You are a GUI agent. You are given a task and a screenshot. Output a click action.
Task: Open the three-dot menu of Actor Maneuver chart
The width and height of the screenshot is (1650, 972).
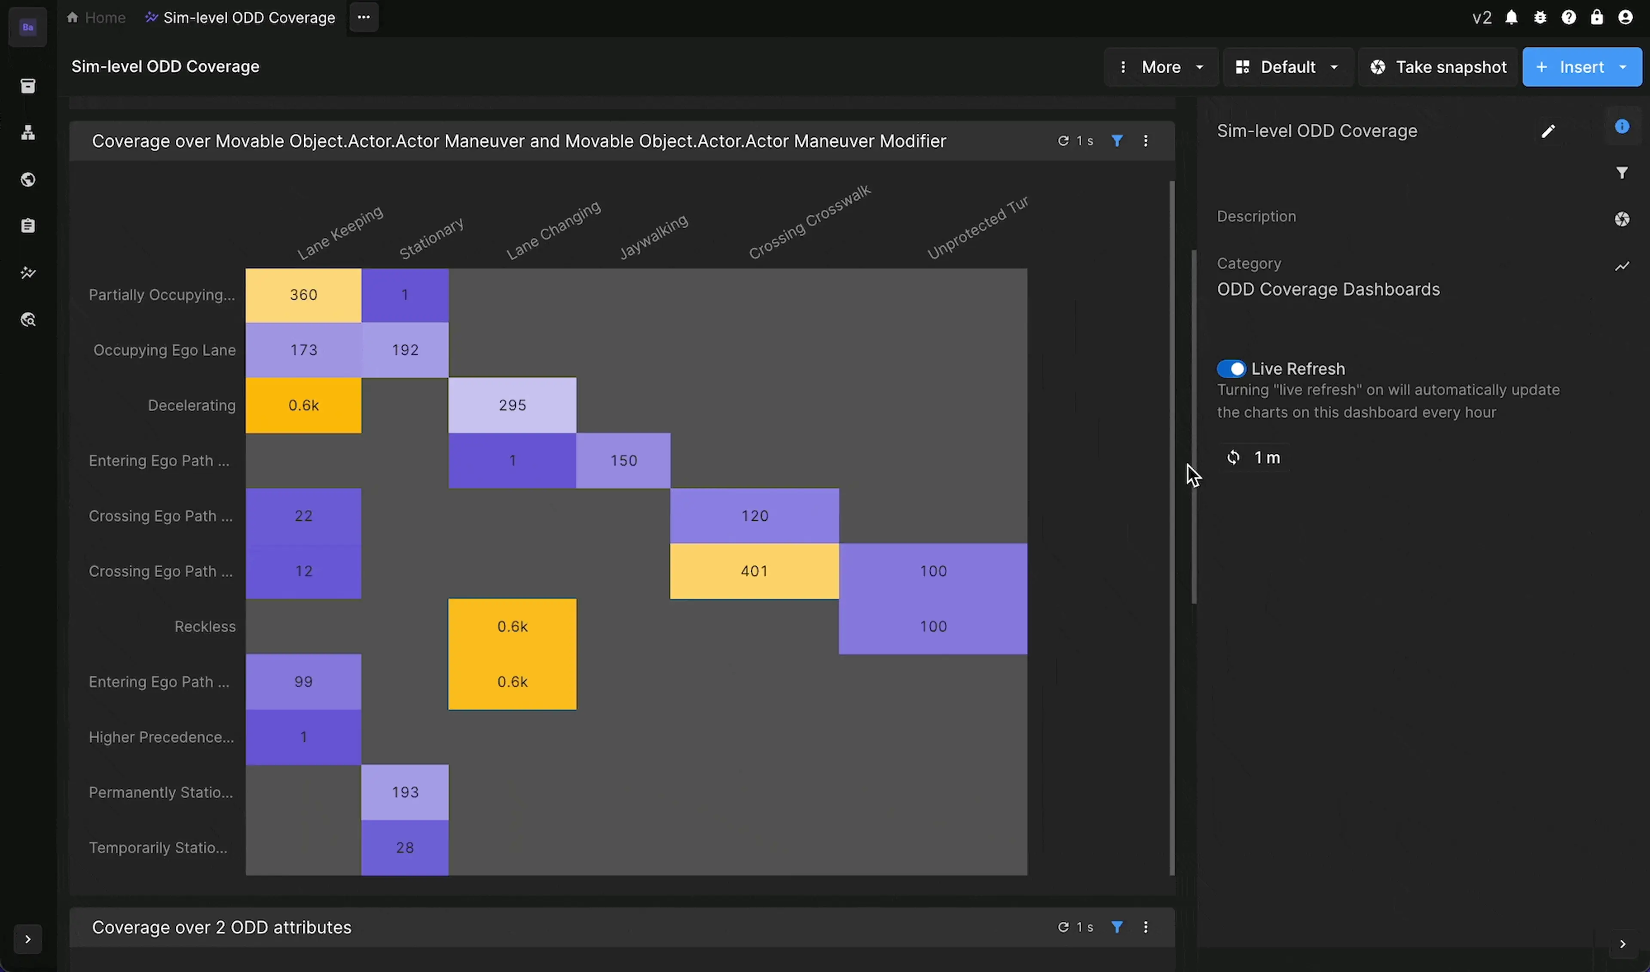1145,141
